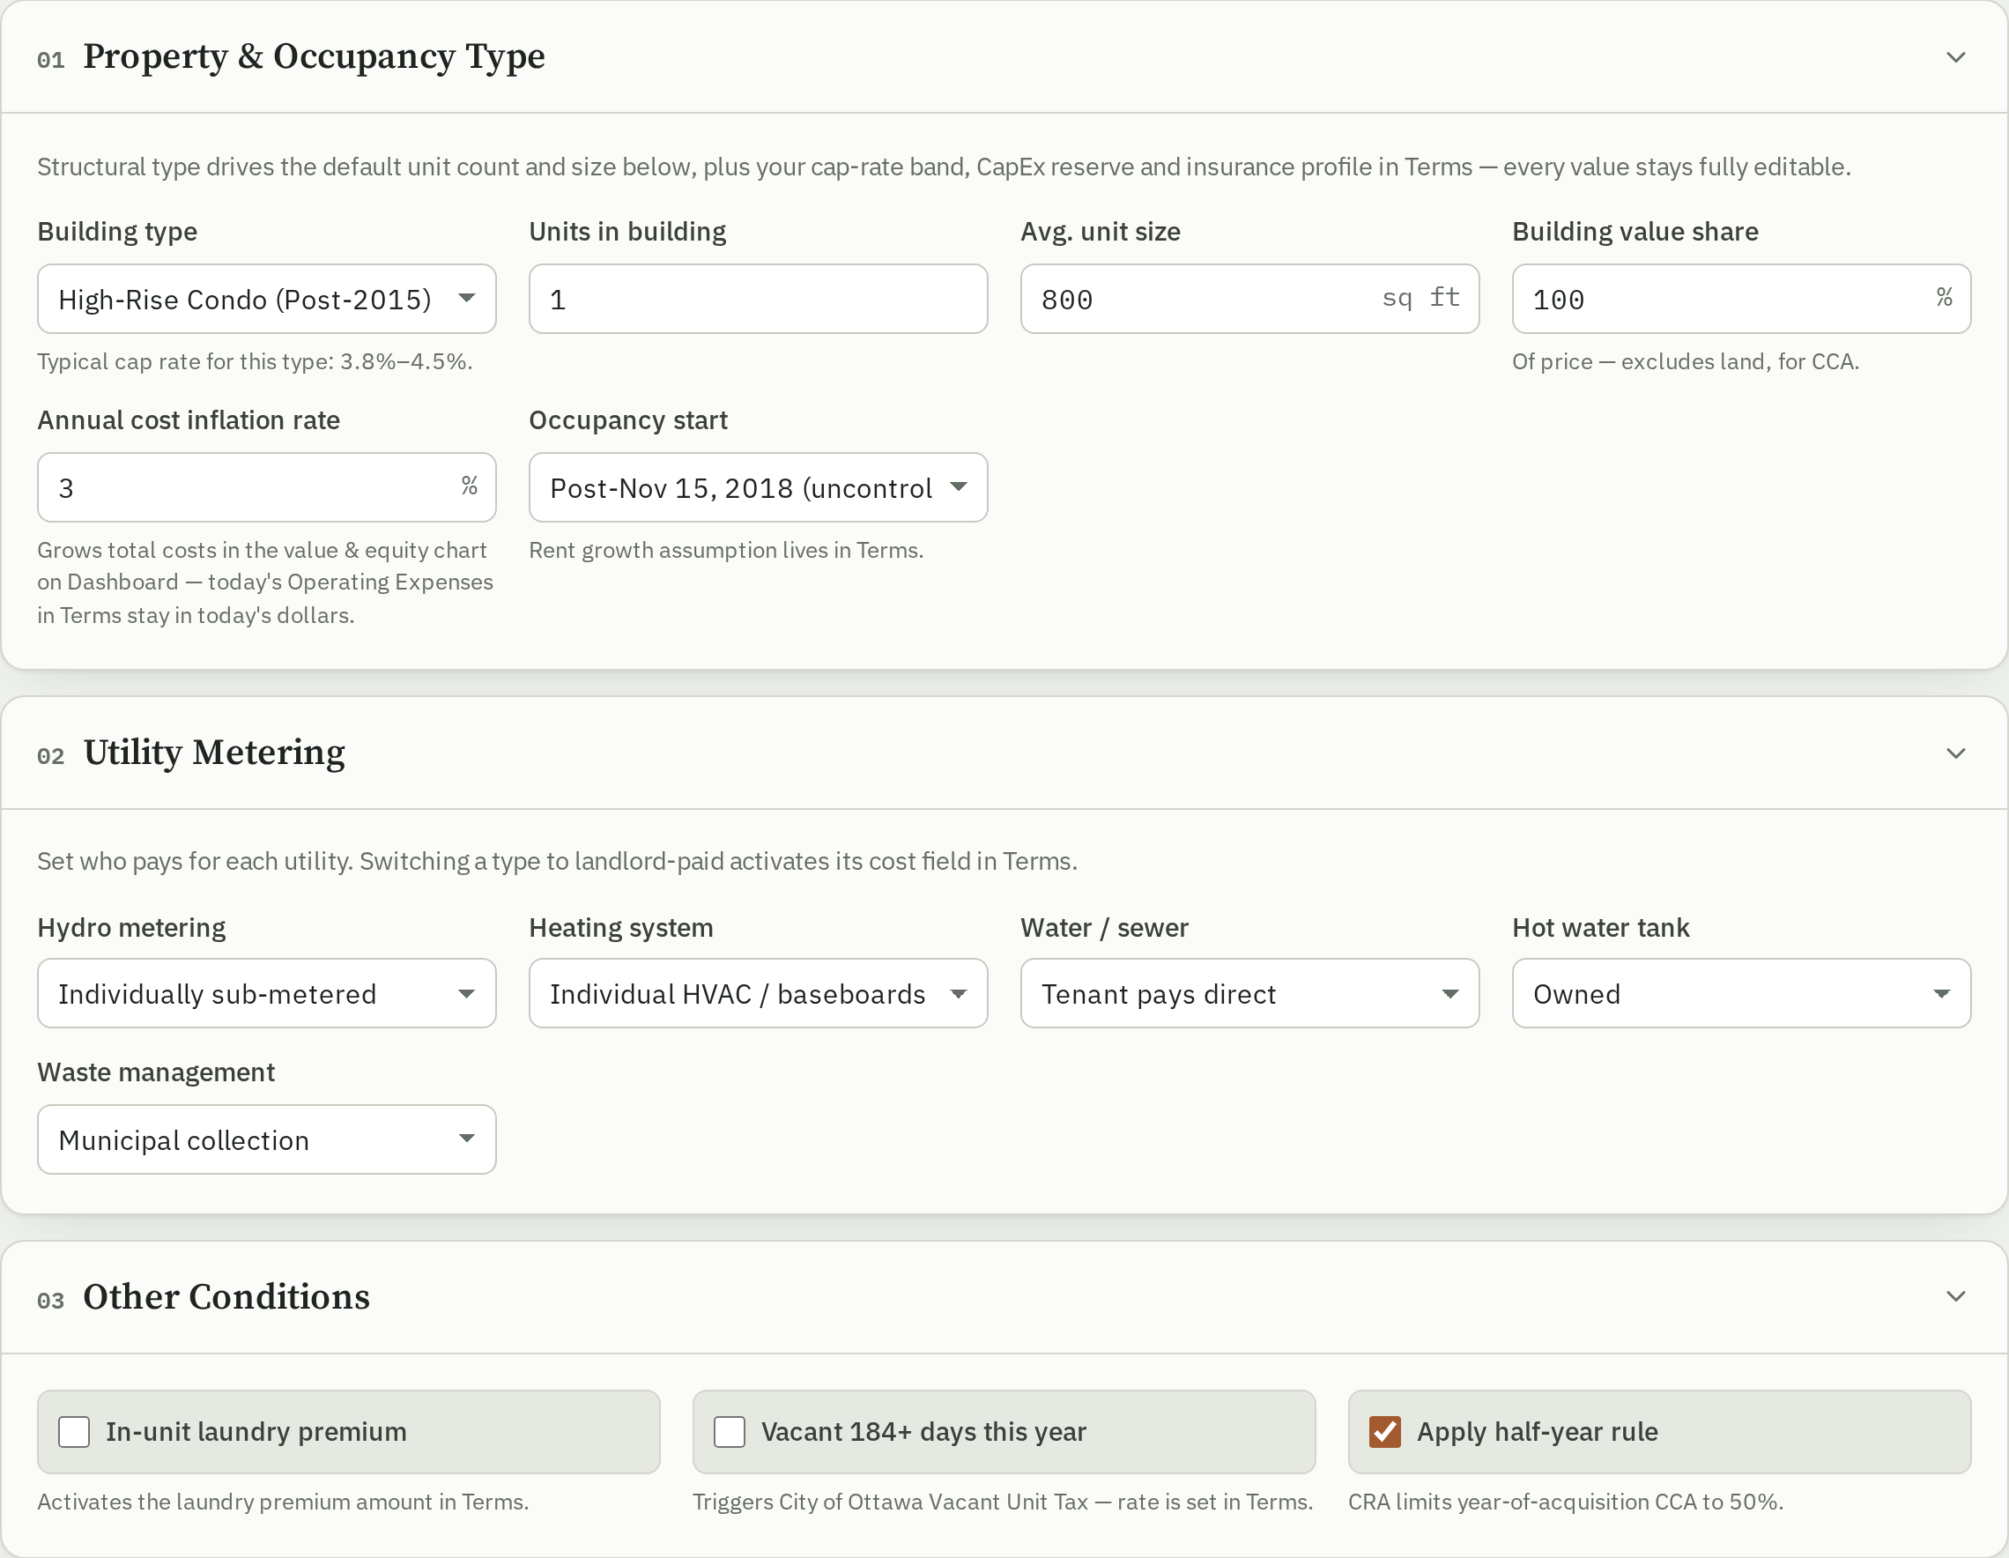This screenshot has height=1558, width=2009.
Task: Click the 'Hydro metering' field label
Action: (x=131, y=928)
